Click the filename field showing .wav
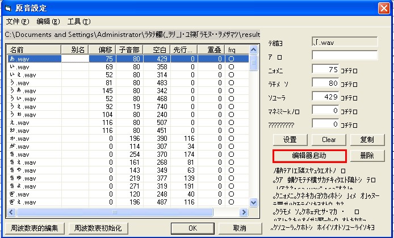The width and height of the screenshot is (394, 238). tap(345, 41)
